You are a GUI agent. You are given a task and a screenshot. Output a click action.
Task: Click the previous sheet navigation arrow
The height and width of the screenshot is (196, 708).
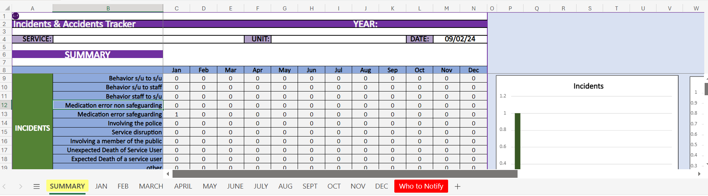(x=4, y=186)
